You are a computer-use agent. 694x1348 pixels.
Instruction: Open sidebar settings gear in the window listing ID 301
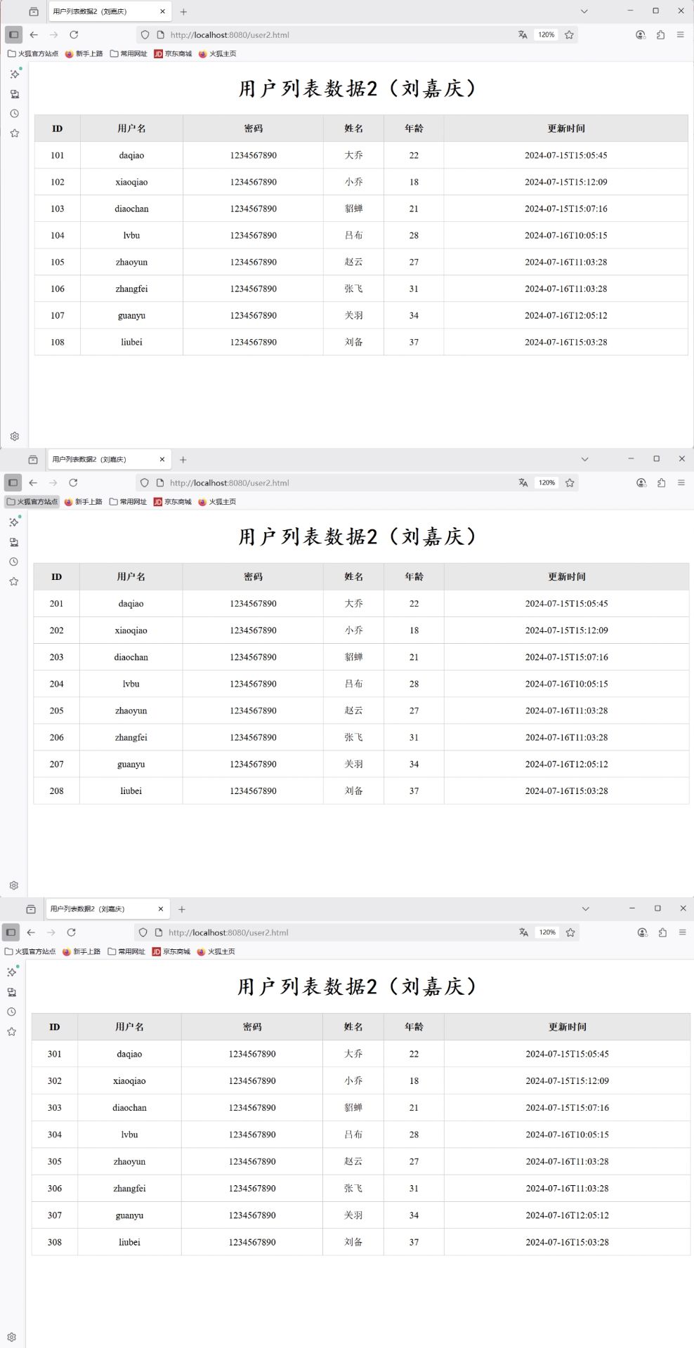12,1337
